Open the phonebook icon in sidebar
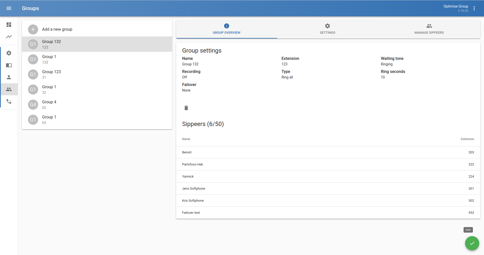The height and width of the screenshot is (255, 484). (x=9, y=65)
